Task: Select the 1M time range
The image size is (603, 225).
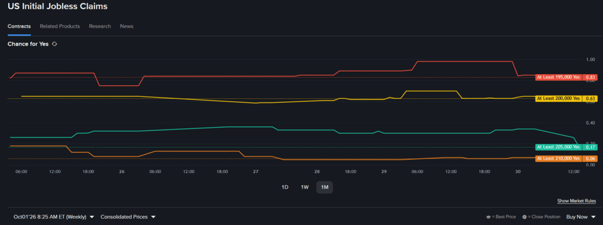Action: coord(325,187)
